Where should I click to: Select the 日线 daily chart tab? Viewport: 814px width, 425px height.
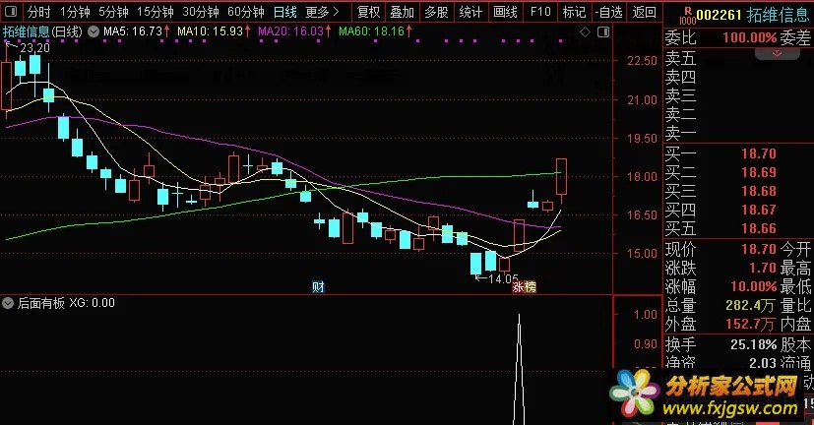click(x=285, y=12)
